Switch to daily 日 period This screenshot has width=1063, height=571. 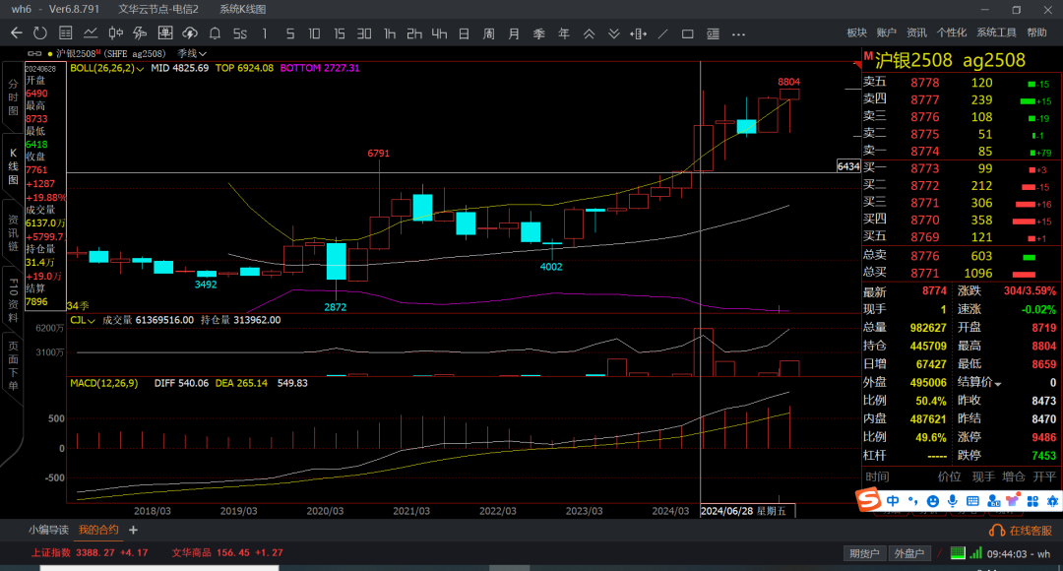tap(464, 33)
